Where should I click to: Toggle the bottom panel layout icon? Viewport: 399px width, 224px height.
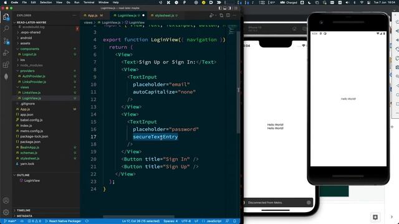pyautogui.click(x=224, y=8)
